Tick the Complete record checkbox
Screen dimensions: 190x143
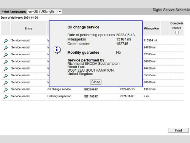[177, 33]
